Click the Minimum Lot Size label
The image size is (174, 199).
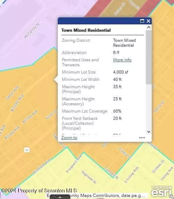point(79,72)
